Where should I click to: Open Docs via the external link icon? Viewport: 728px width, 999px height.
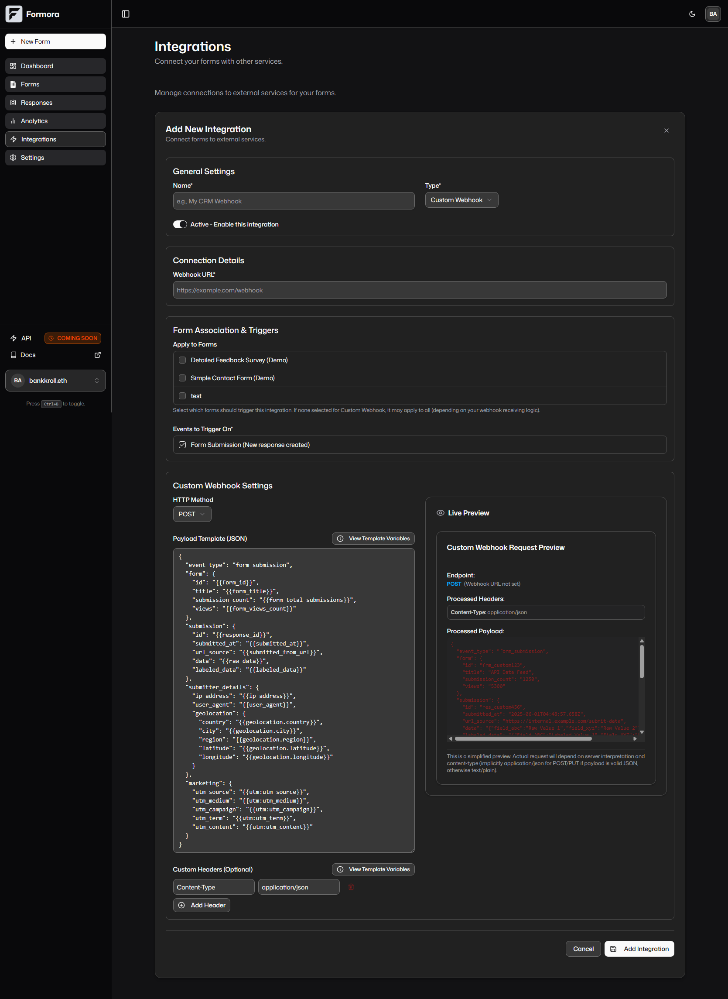click(97, 354)
